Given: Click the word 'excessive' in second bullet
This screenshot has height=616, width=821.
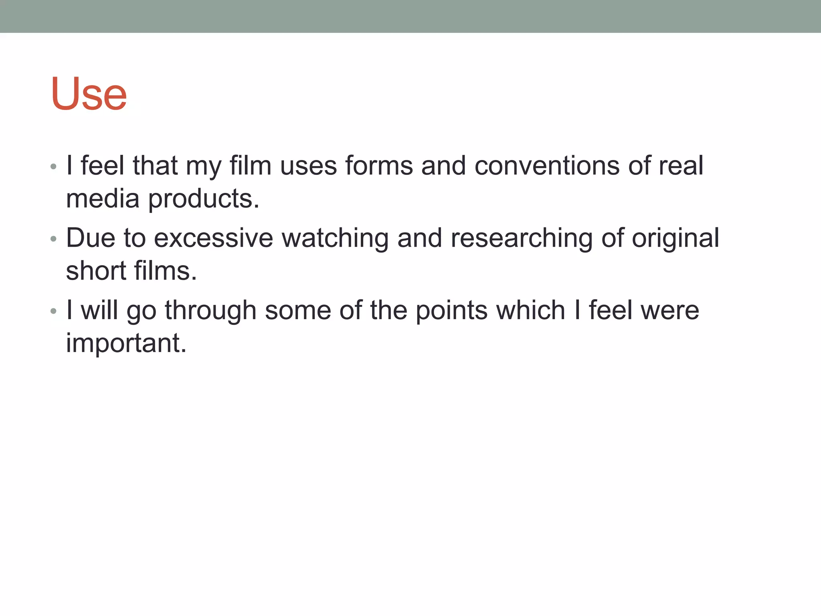Looking at the screenshot, I should point(213,238).
